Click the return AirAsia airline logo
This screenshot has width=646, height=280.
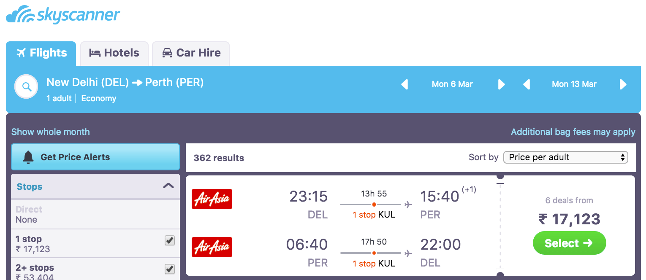click(212, 247)
